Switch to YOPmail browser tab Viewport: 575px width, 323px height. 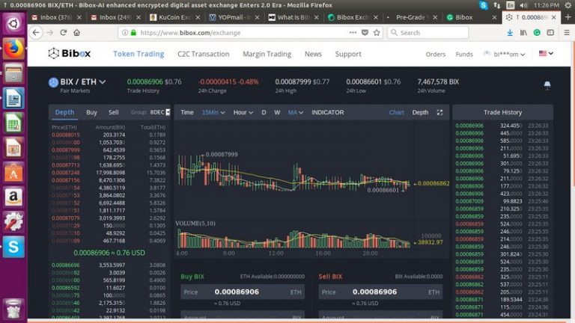[234, 17]
